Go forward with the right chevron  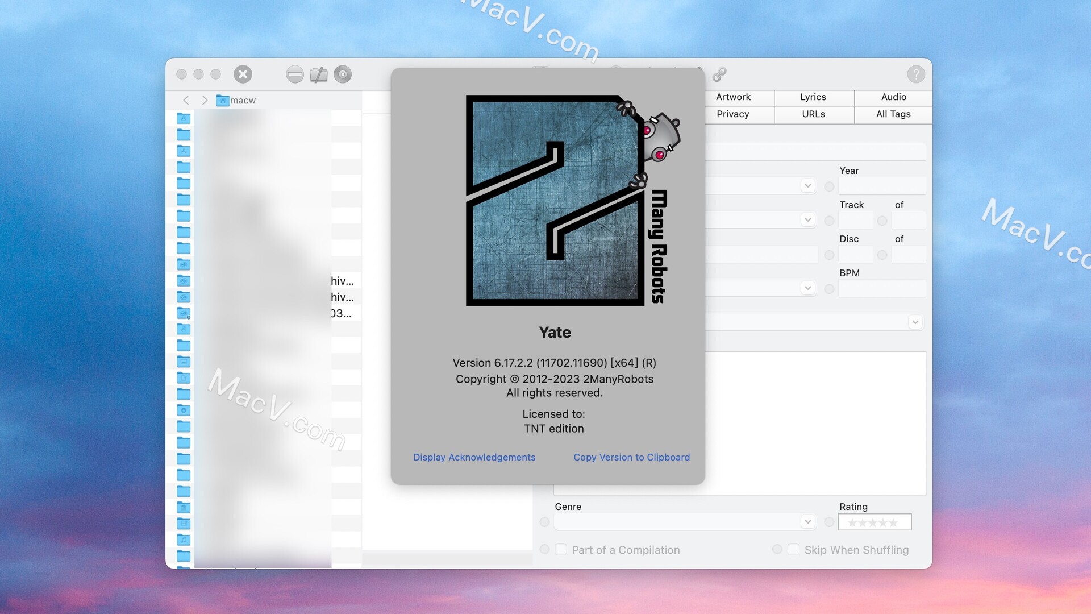point(205,100)
